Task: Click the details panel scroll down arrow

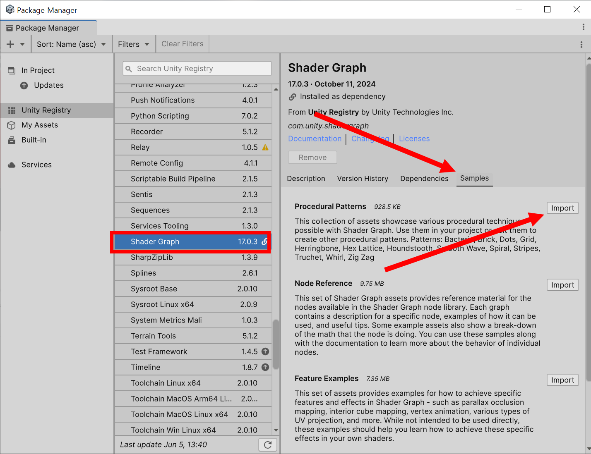Action: pos(588,449)
